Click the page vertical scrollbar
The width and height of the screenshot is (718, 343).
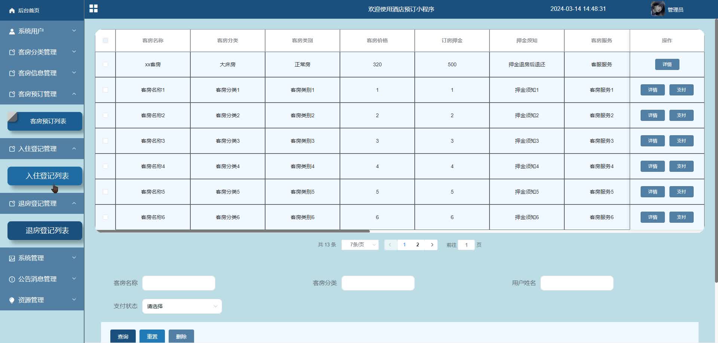point(716,150)
